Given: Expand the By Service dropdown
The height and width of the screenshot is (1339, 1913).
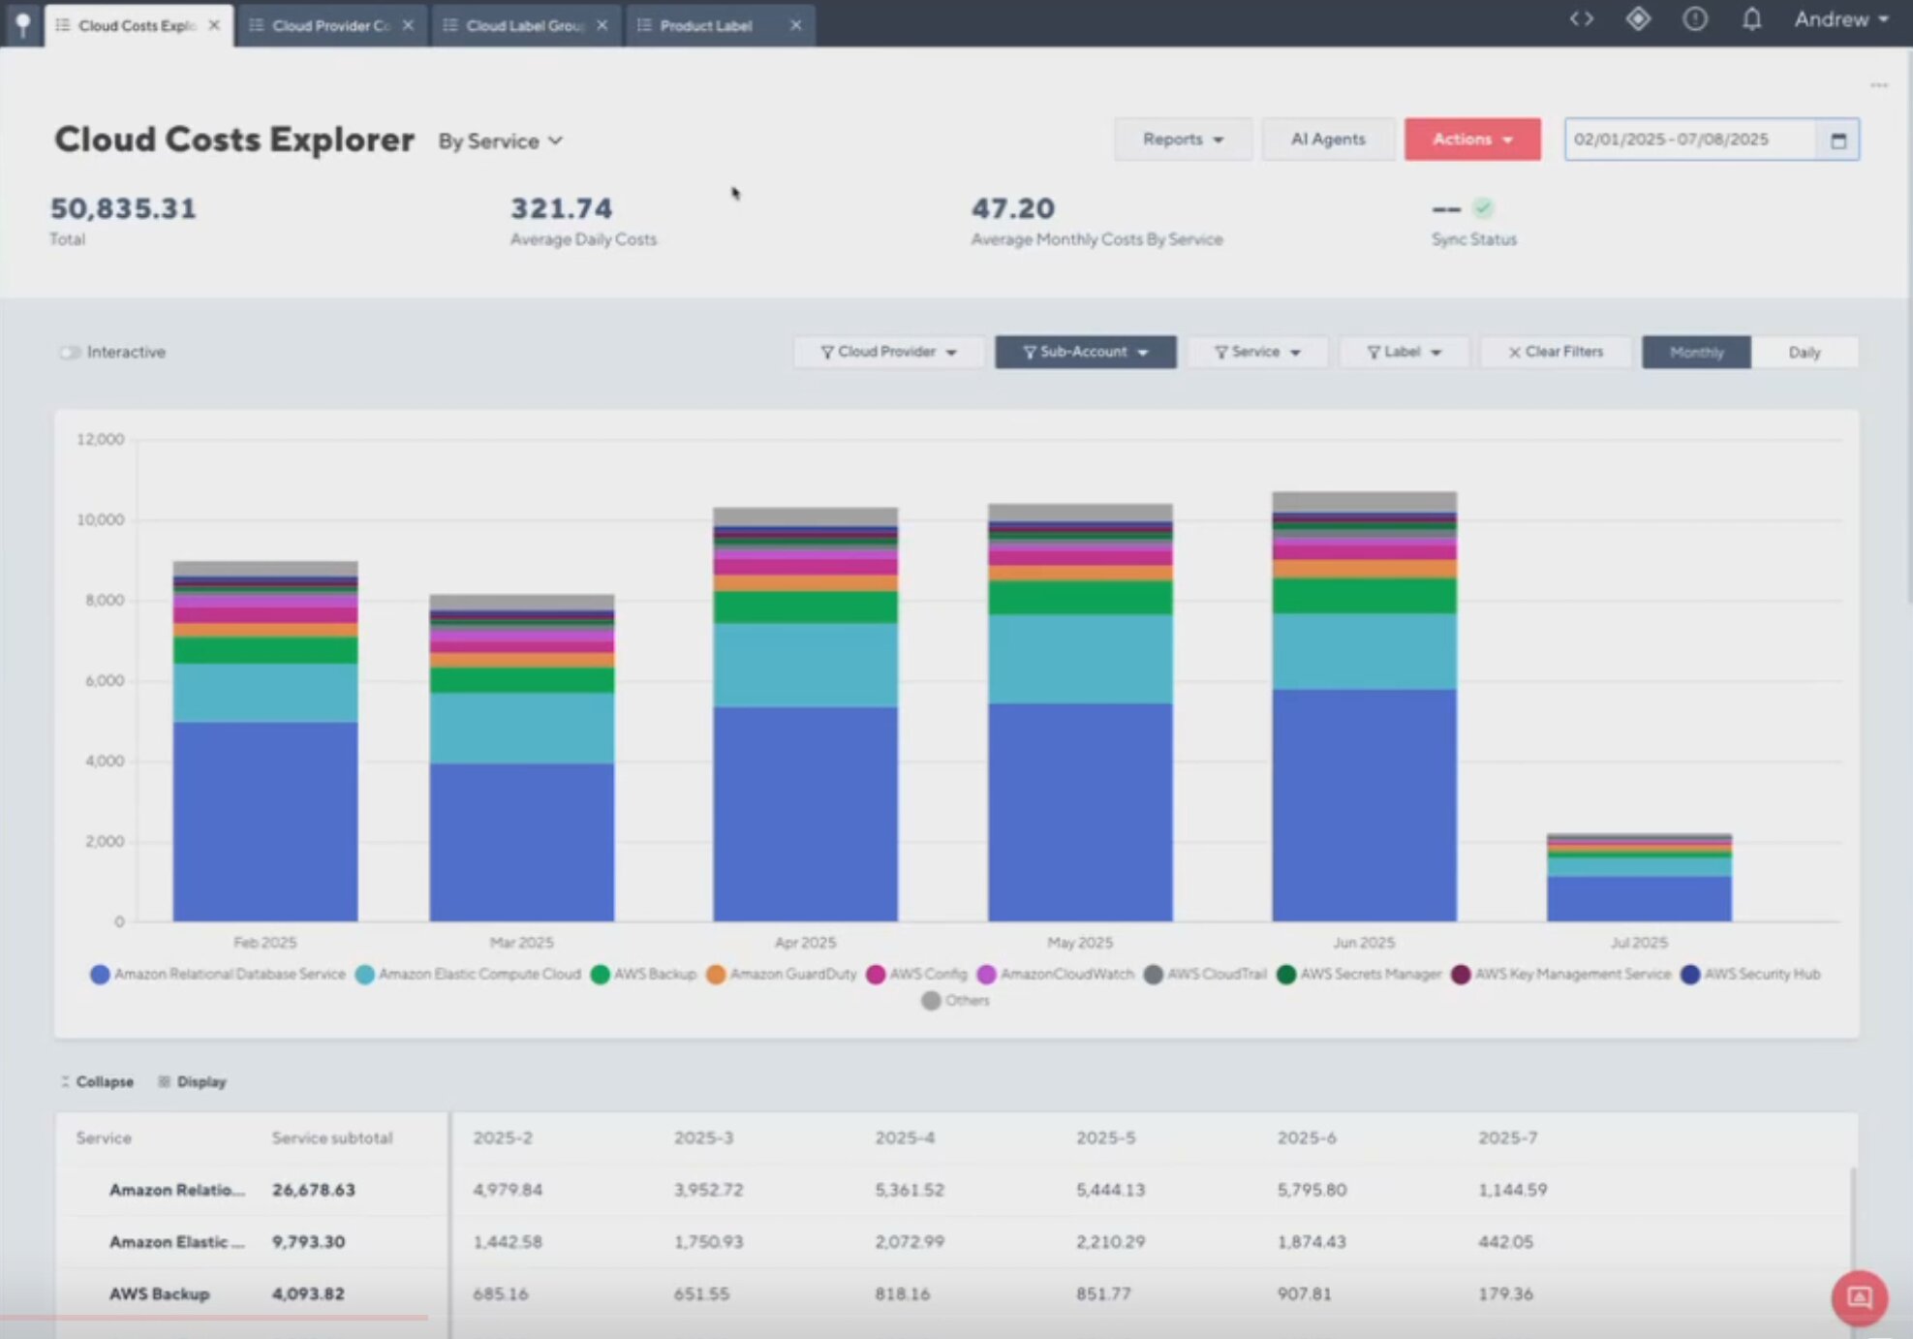Looking at the screenshot, I should click(500, 141).
